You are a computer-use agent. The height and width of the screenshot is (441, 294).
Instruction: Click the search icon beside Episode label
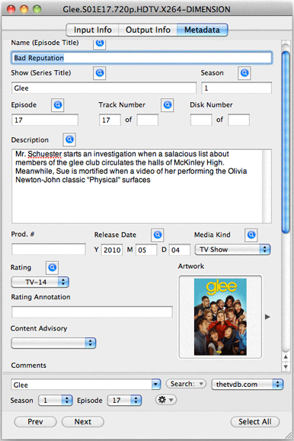pyautogui.click(x=58, y=105)
